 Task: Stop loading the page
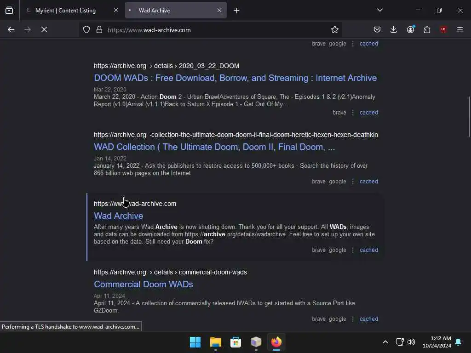click(44, 29)
